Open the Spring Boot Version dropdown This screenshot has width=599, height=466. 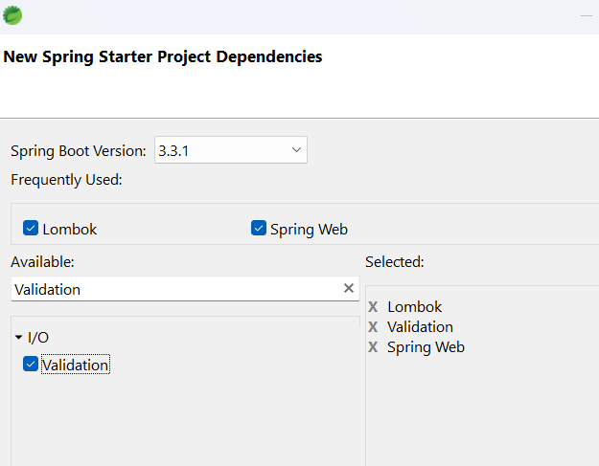231,150
